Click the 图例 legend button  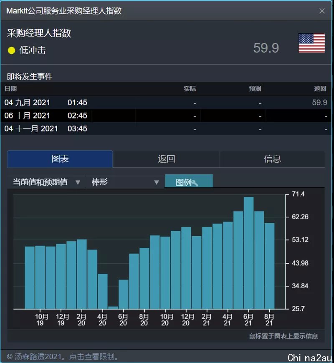pos(189,181)
